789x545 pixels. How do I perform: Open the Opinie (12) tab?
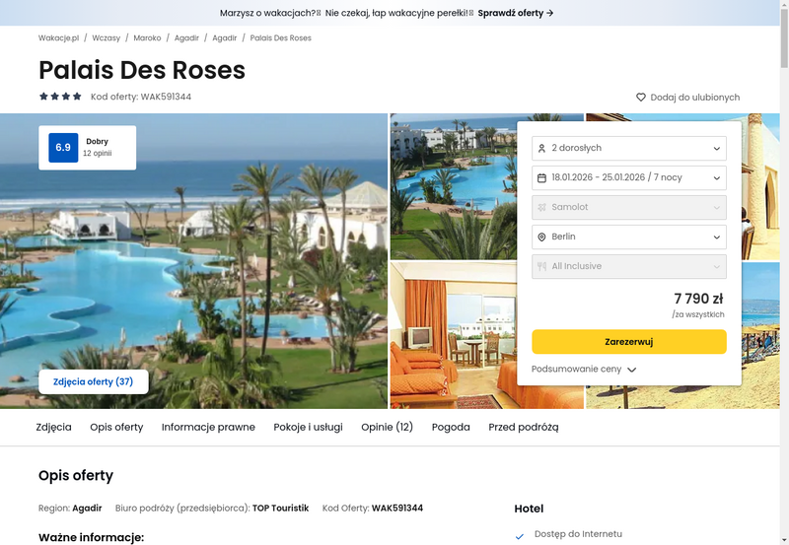coord(387,427)
